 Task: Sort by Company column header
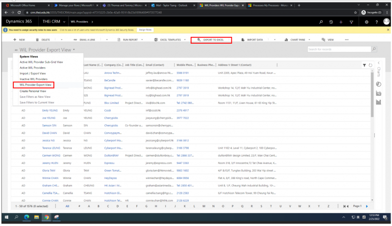point(113,65)
